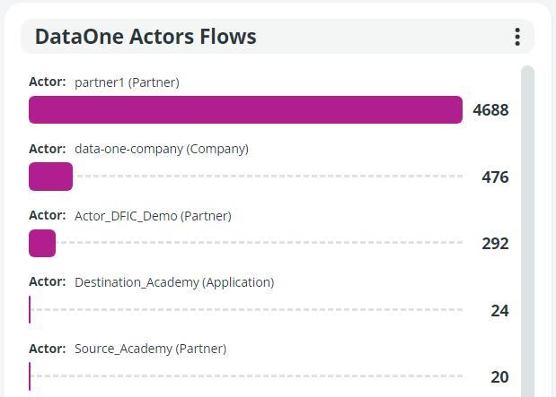Click the data-one-company magenta bar

50,177
